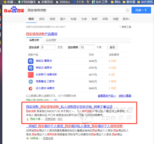Click the 有钱花-满易贷 product logo

coord(31,68)
